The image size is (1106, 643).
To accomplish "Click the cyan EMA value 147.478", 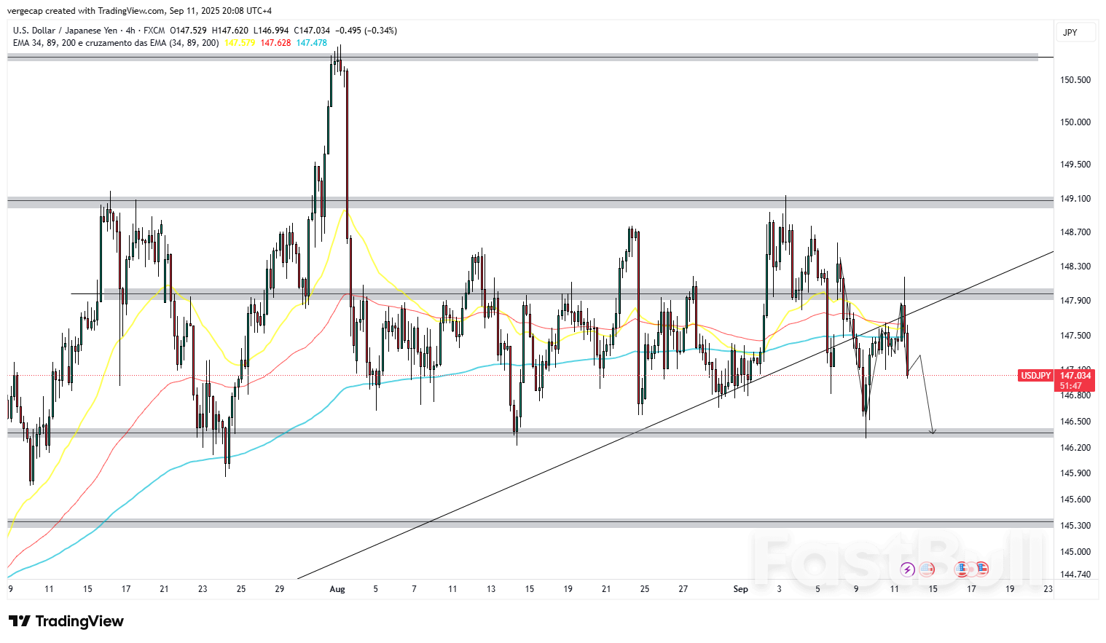I will point(311,43).
